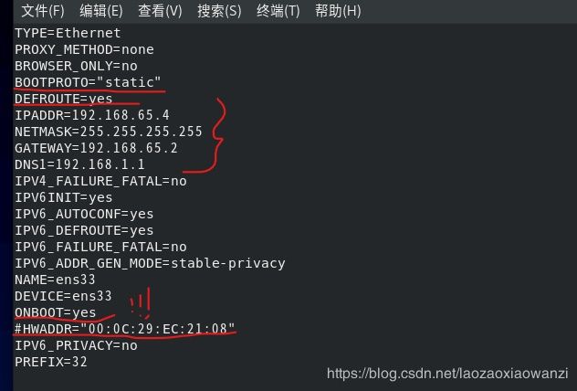
Task: Click the TYPE=Ethernet line
Action: (68, 33)
